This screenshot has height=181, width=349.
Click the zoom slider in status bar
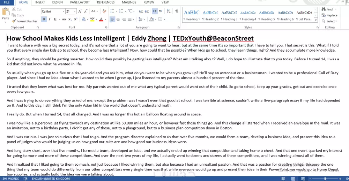325,179
